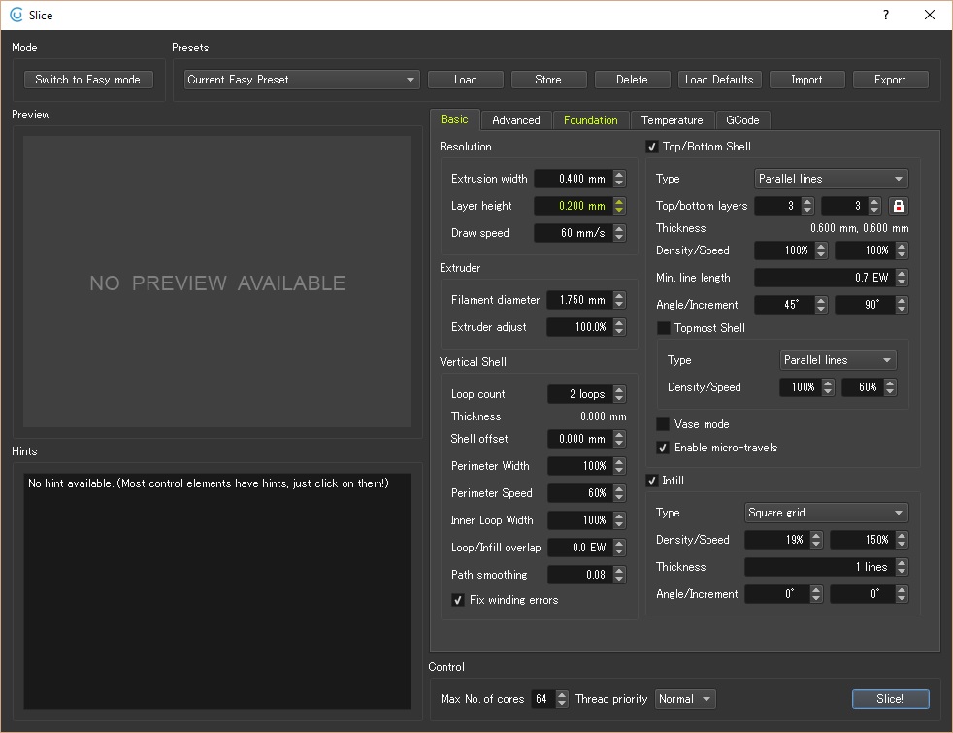Screen dimensions: 953x733
Task: Open Topmost Shell Type dropdown
Action: 838,360
